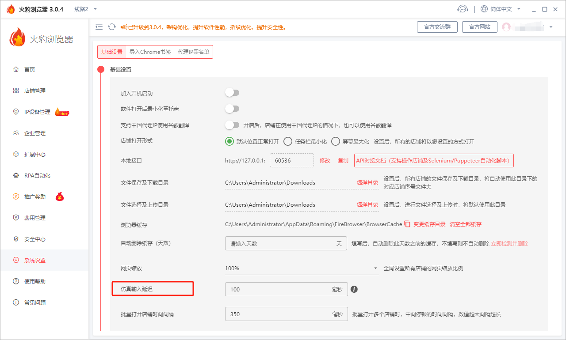Viewport: 566px width, 340px height.
Task: View the info icon beside 仿真输入延迟
Action: pyautogui.click(x=354, y=289)
